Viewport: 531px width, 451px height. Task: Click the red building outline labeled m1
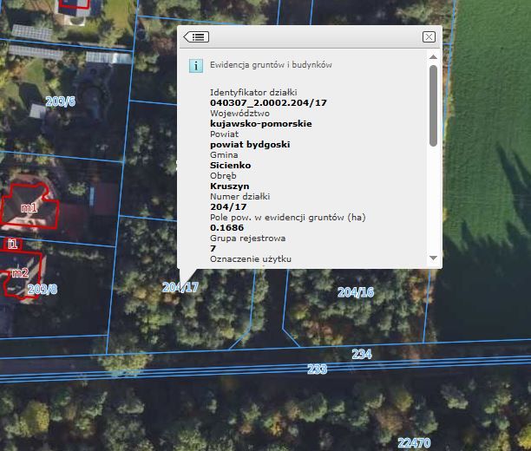pos(29,207)
